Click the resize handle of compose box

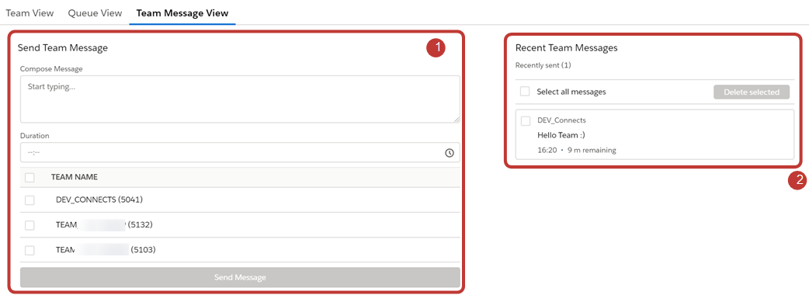(x=457, y=120)
